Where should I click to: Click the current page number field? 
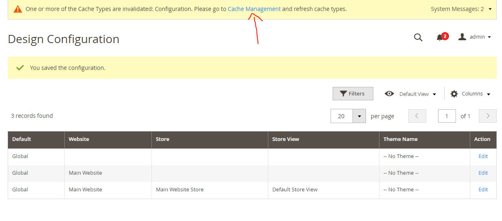coord(447,116)
